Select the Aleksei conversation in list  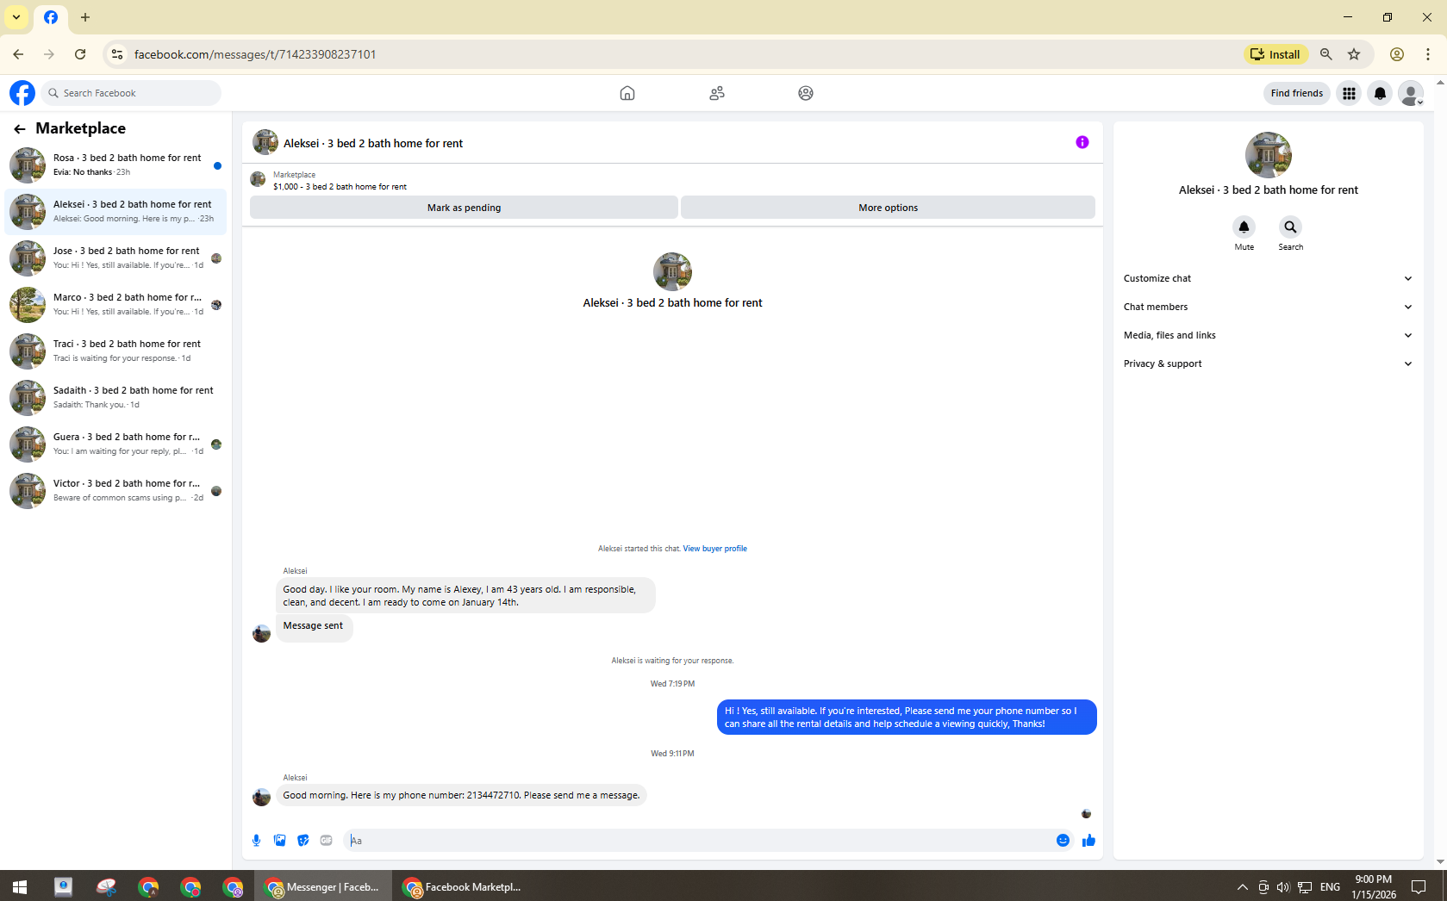(x=115, y=212)
